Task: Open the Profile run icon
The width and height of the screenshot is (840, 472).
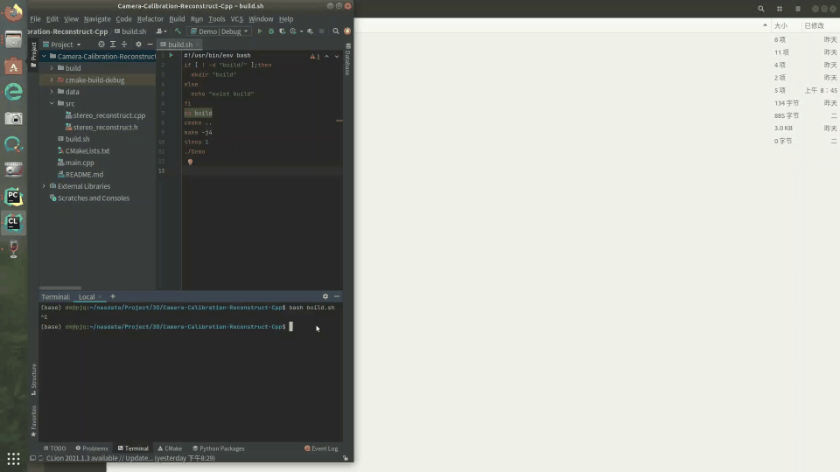Action: (293, 31)
